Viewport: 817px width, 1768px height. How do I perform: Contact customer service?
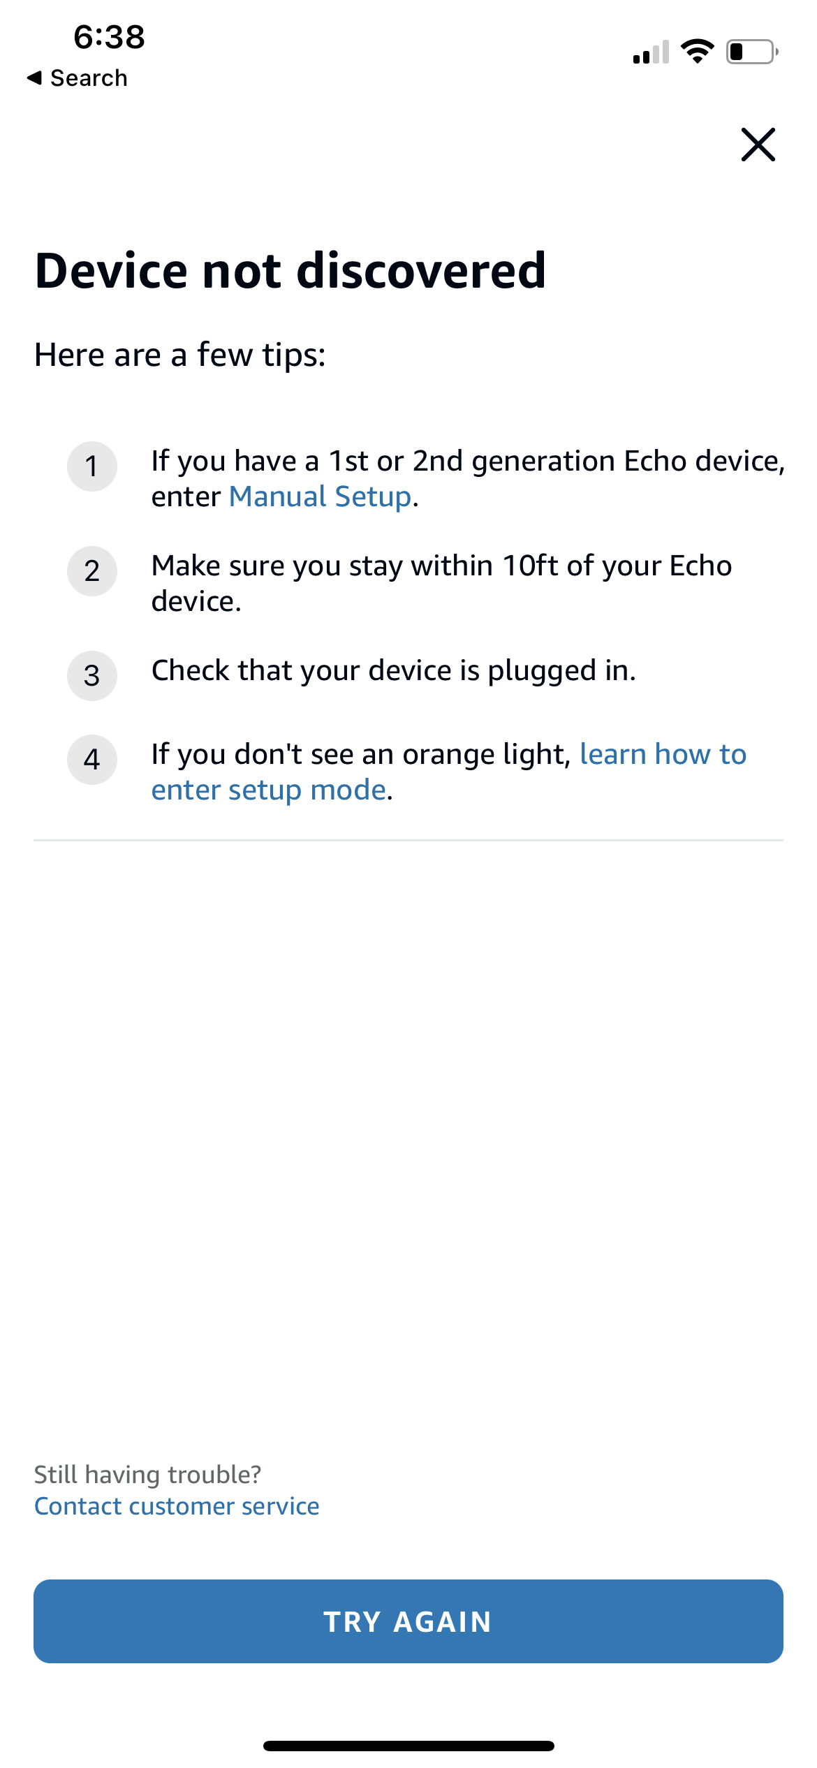[x=177, y=1506]
